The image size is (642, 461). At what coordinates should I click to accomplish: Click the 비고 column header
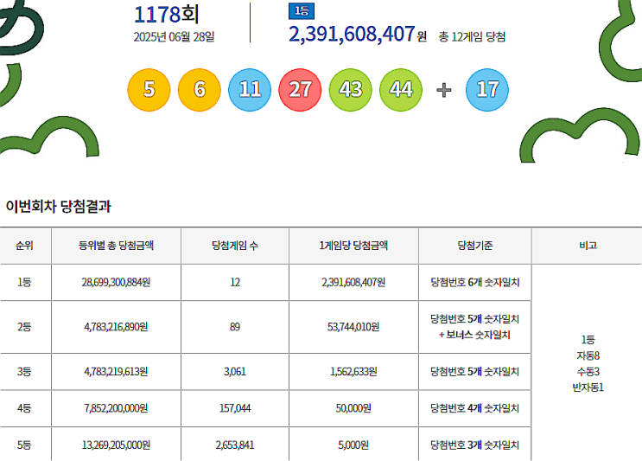[588, 246]
